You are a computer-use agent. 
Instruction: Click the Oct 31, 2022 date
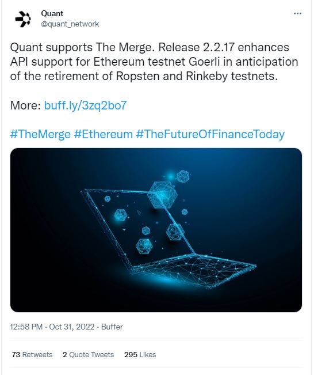click(x=72, y=327)
